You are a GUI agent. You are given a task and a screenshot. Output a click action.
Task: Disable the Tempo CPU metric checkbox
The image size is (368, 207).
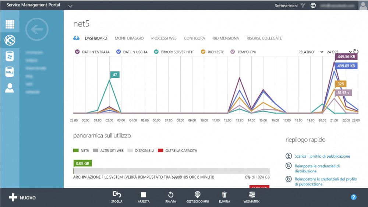233,52
